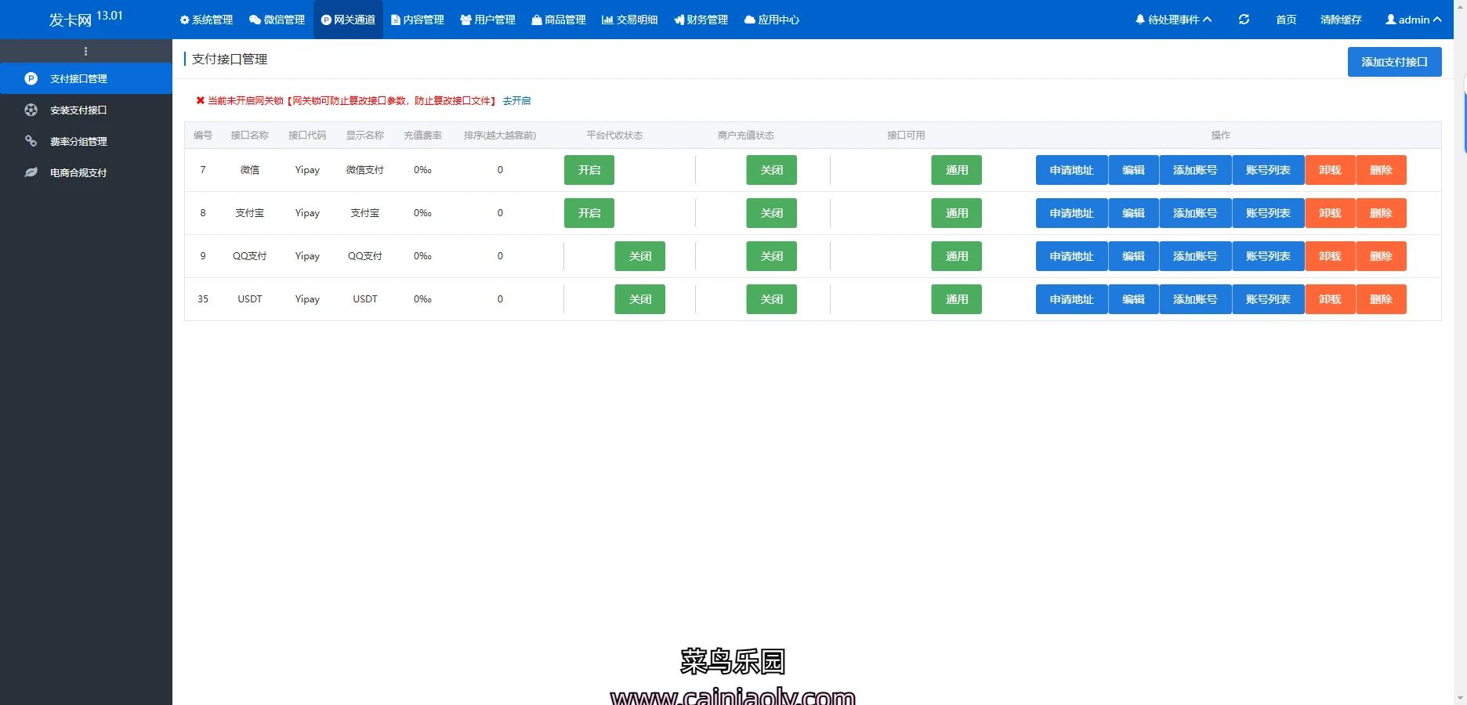Click 删除 for the 支付宝 row

[1381, 213]
